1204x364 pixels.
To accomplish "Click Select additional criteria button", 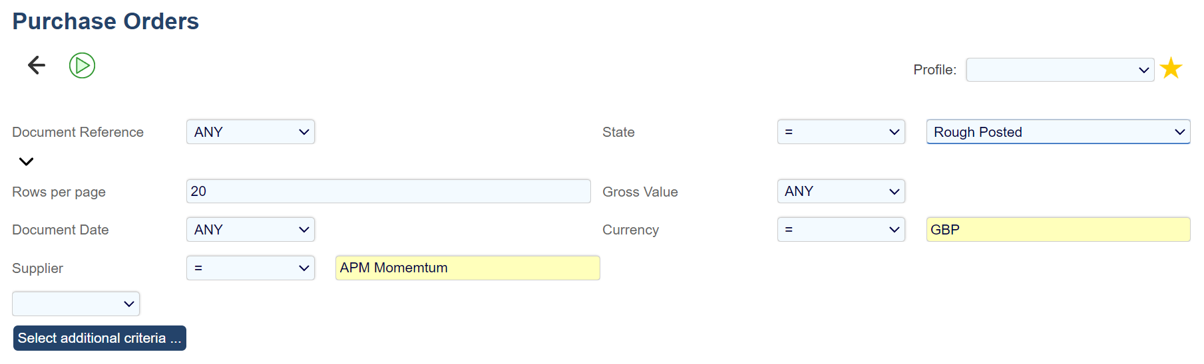I will [99, 338].
